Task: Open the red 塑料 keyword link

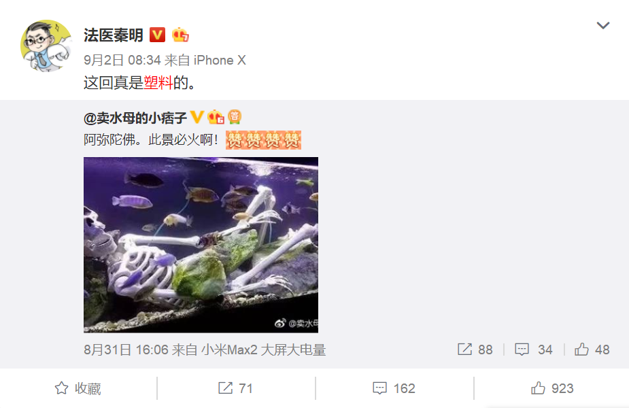Action: (158, 83)
